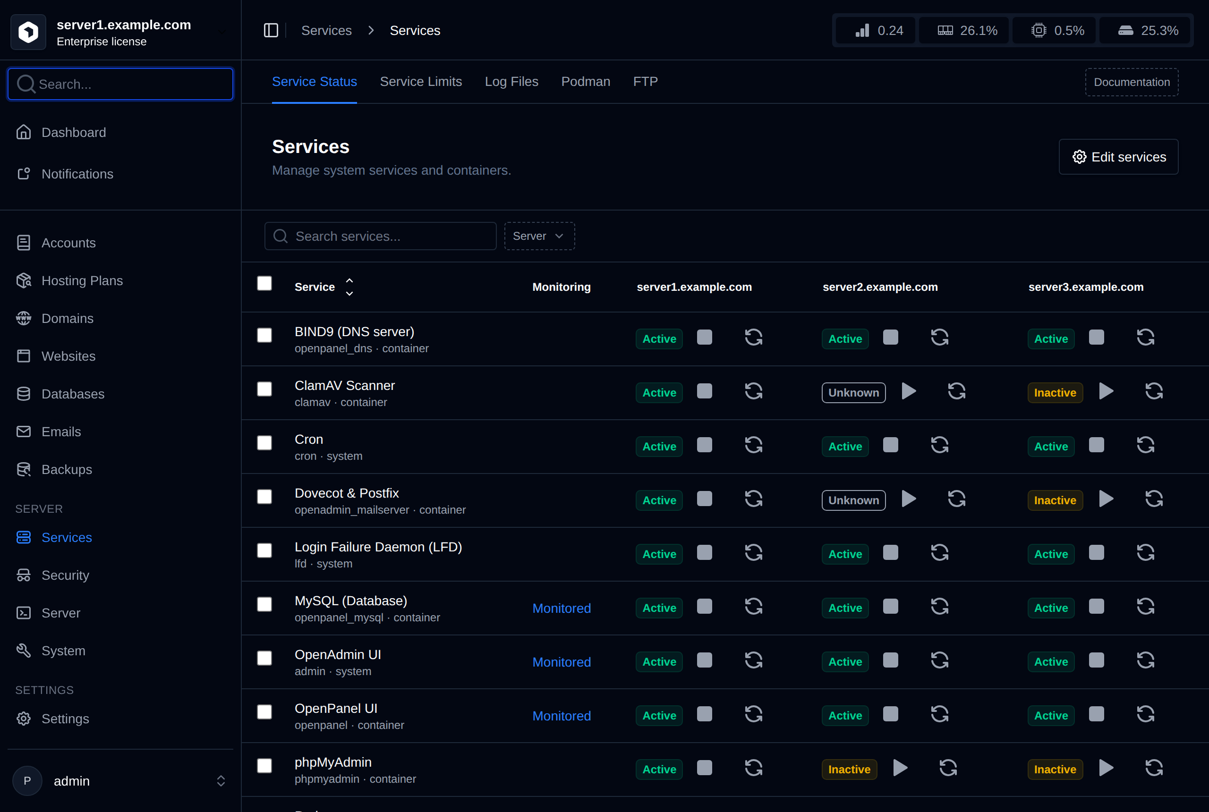1209x812 pixels.
Task: Start ClamAV Scanner on server3.example.com
Action: click(1107, 391)
